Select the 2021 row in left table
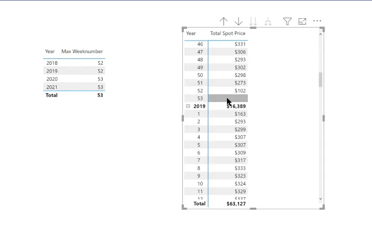372x233 pixels. pyautogui.click(x=74, y=87)
